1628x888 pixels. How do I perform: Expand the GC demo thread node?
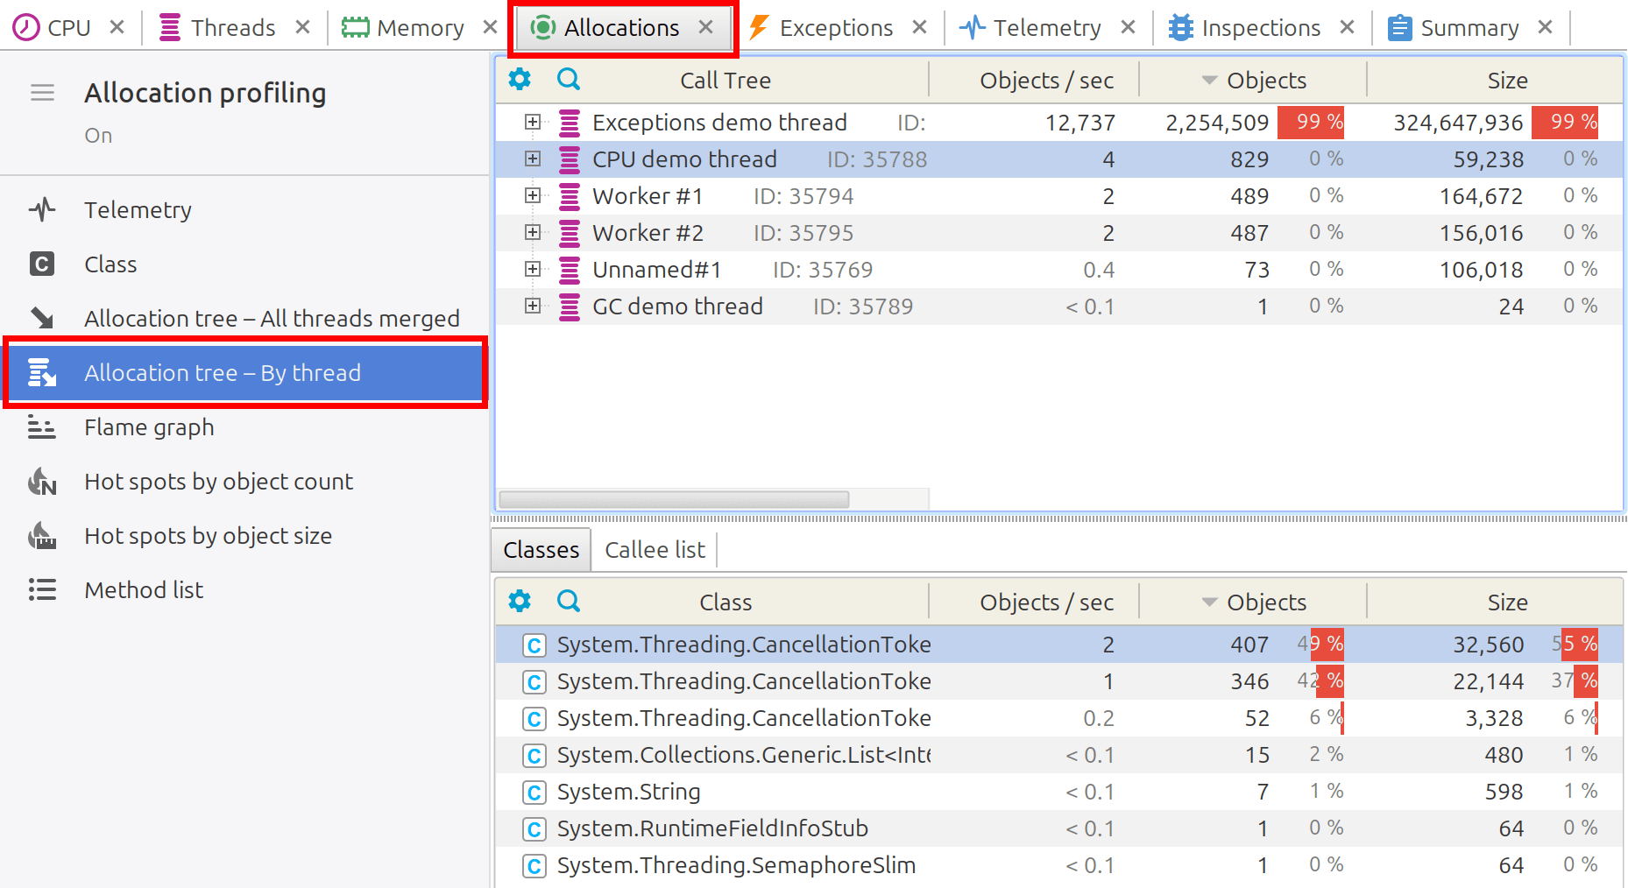pos(532,306)
